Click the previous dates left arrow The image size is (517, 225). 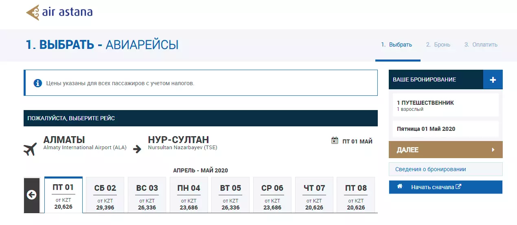coord(32,195)
